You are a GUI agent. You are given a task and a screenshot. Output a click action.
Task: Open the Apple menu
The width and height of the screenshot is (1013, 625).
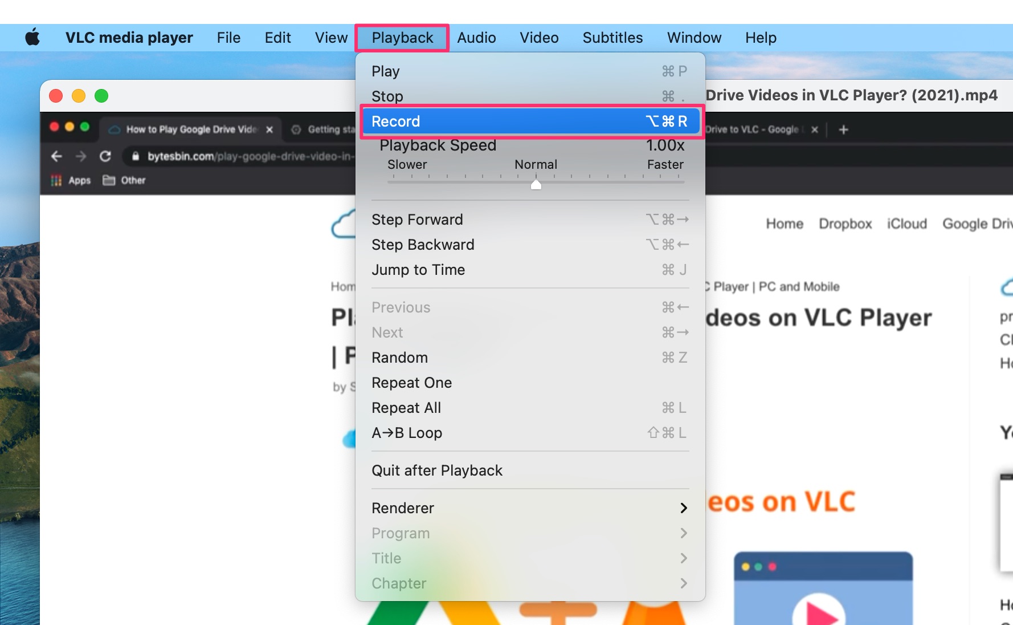pos(32,38)
